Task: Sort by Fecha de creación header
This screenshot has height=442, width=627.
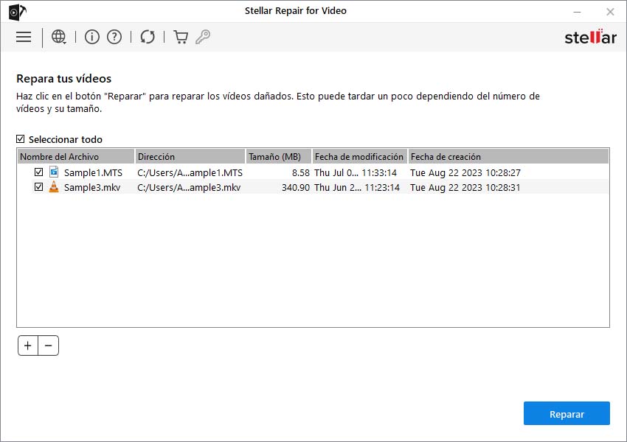Action: [x=509, y=156]
